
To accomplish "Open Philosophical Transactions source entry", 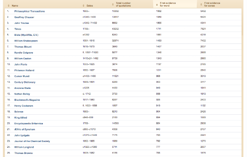I will [x=30, y=11].
